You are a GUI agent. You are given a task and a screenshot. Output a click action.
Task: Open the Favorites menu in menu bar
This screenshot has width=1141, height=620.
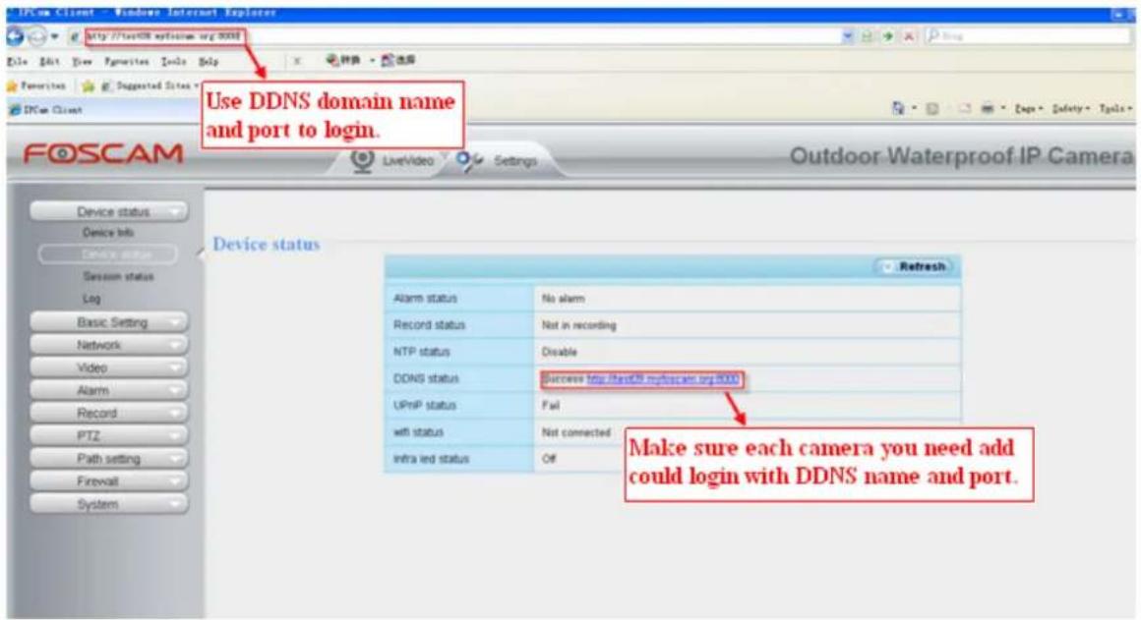coord(127,62)
